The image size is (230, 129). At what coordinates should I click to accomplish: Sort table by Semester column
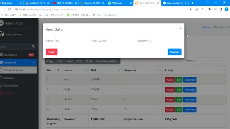coord(142,70)
